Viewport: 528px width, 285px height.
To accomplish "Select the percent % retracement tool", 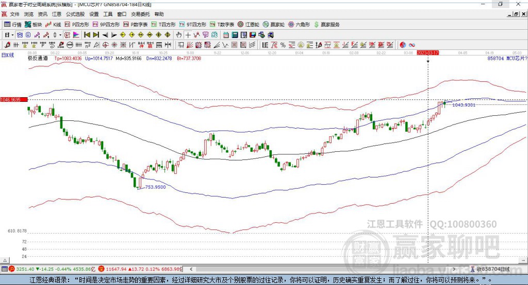I will tap(283, 45).
